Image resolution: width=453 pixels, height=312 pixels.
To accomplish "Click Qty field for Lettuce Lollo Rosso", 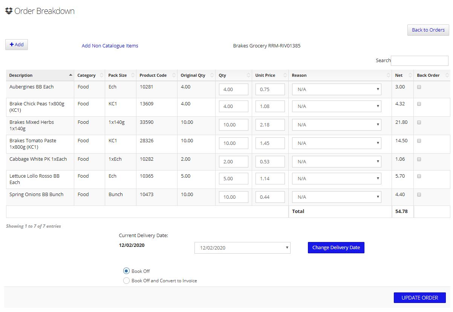I will click(234, 179).
